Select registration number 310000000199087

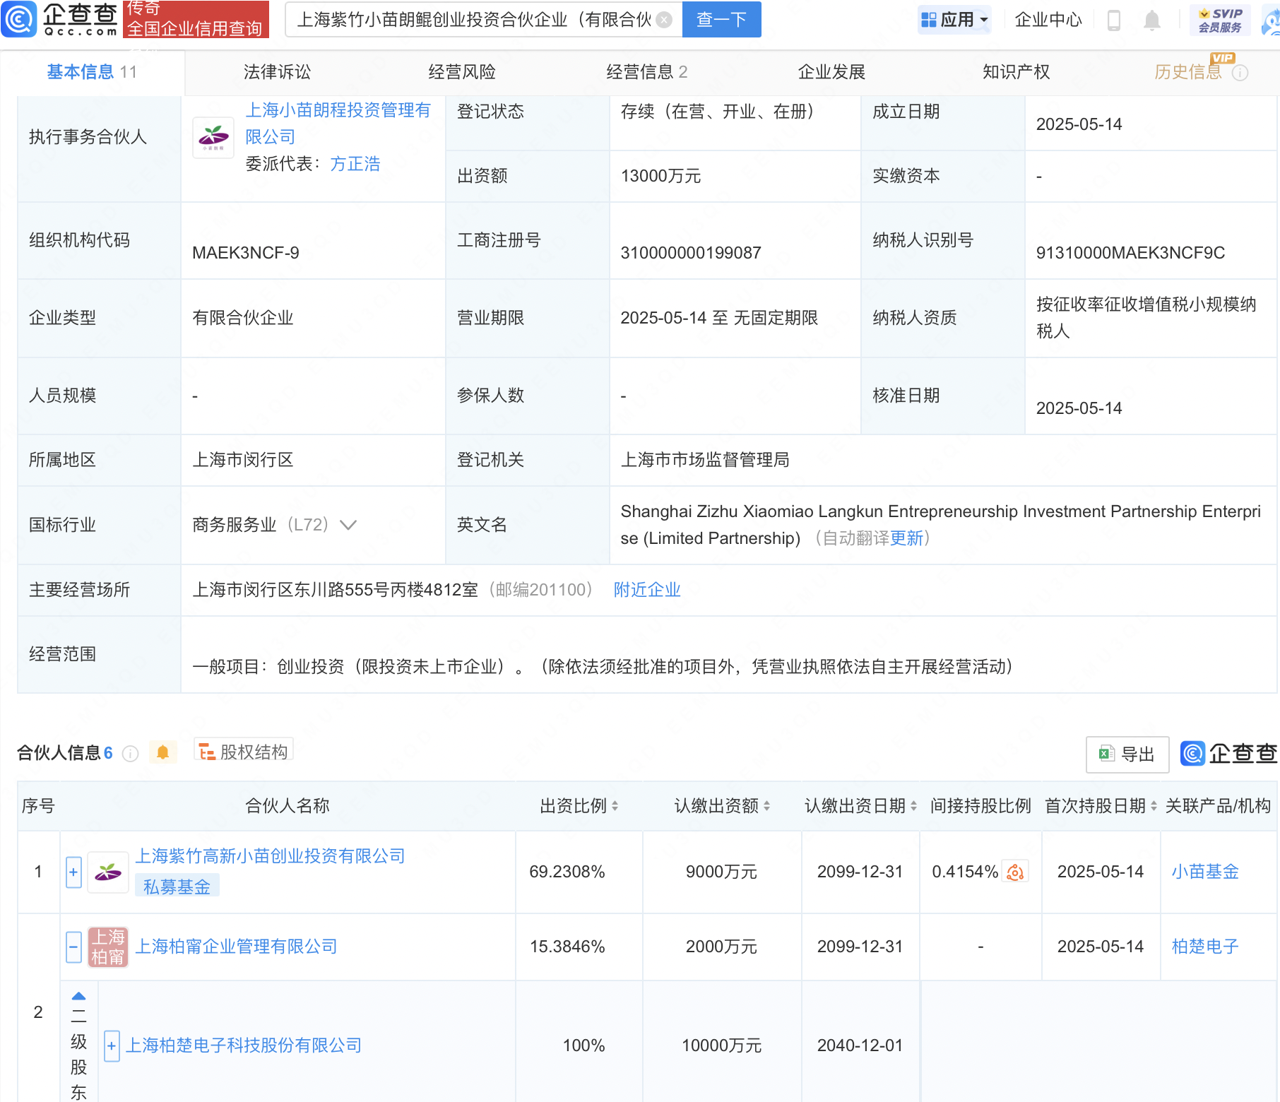tap(691, 253)
